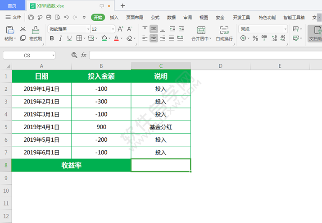
Task: Expand Merge and Center (合并居中) dropdown
Action: click(x=210, y=38)
